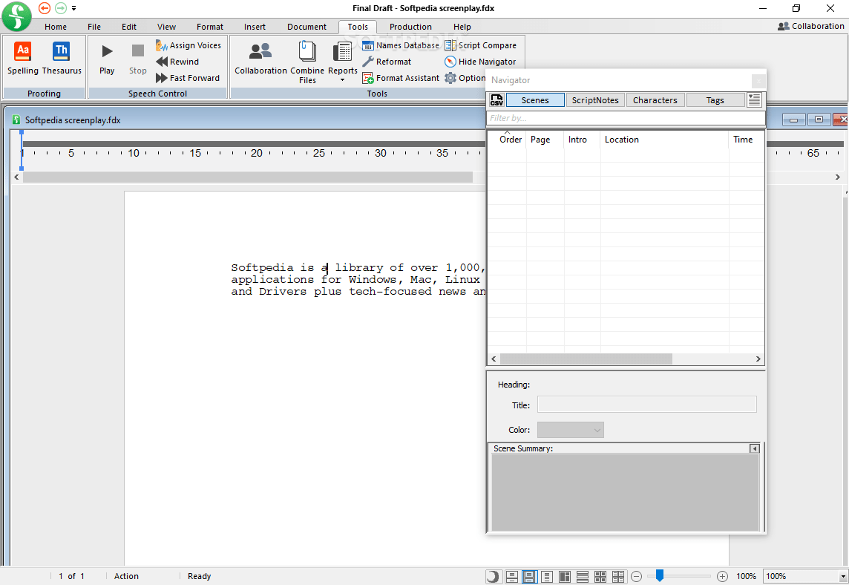Click the zoom slider handle
Viewport: 849px width, 585px height.
(x=660, y=575)
